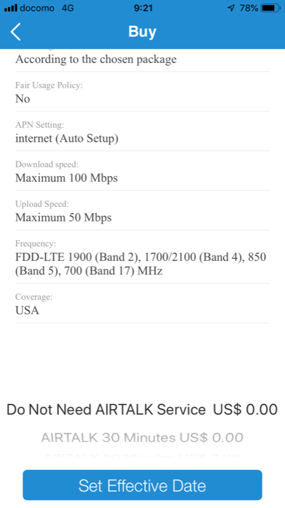The width and height of the screenshot is (285, 508).
Task: Select Do Not Need AIRTALK Service option
Action: click(x=142, y=410)
